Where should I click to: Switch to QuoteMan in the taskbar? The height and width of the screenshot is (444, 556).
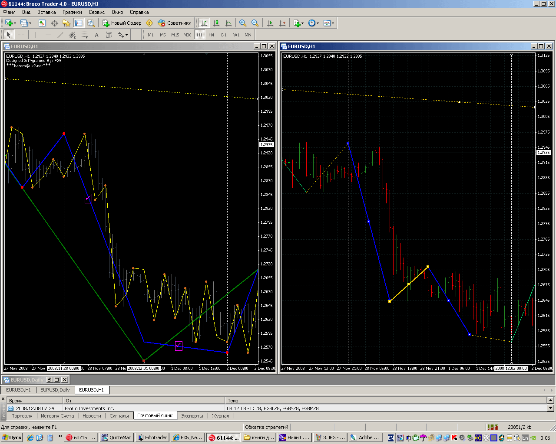(x=116, y=437)
